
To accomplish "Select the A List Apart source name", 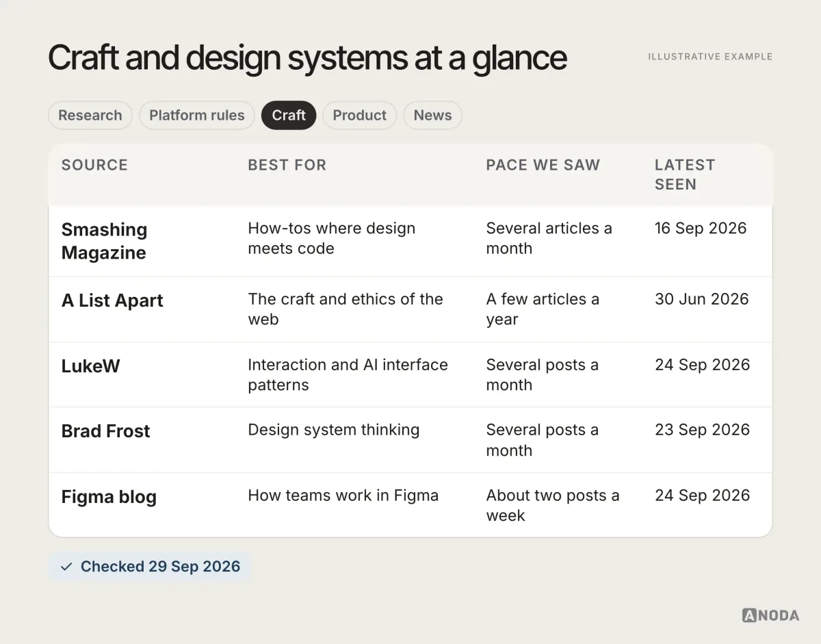I will [x=112, y=300].
